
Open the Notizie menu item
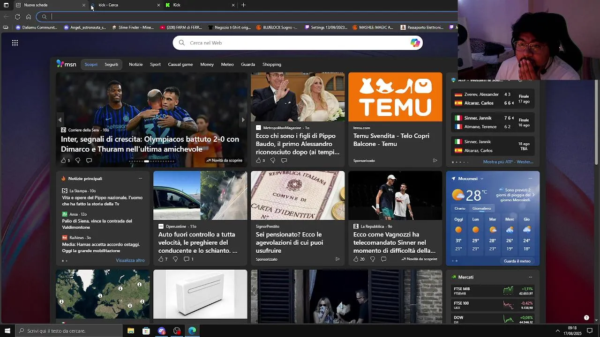point(136,65)
